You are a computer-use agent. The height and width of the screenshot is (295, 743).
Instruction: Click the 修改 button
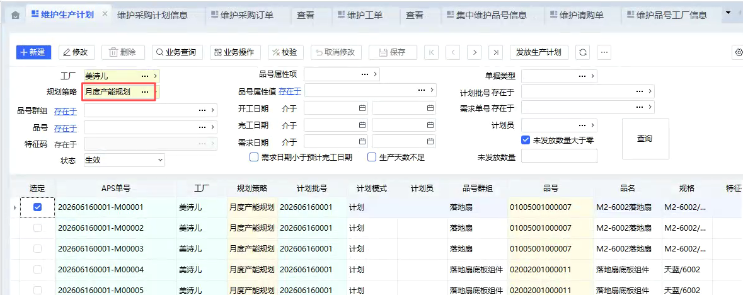click(x=76, y=52)
